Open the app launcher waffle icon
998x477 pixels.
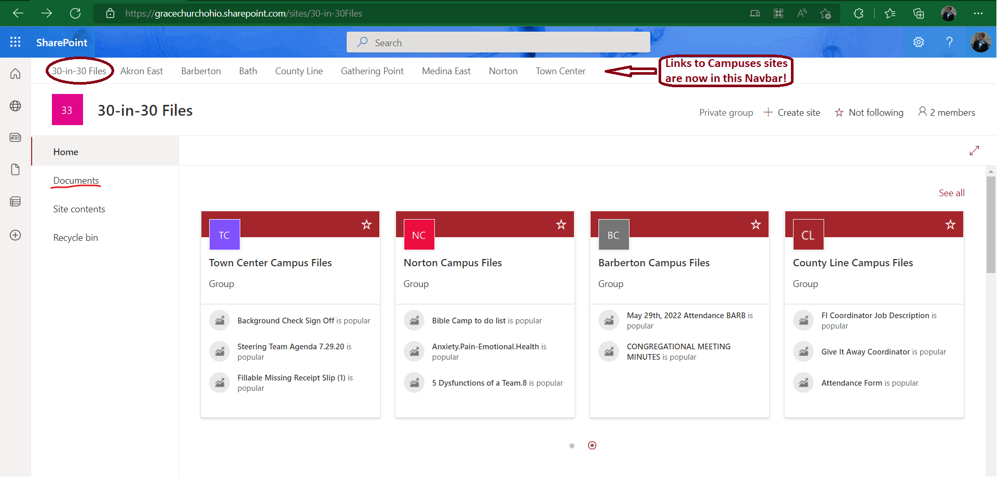(x=15, y=42)
